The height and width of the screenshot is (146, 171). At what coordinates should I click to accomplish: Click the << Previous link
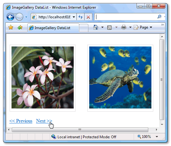(21, 121)
